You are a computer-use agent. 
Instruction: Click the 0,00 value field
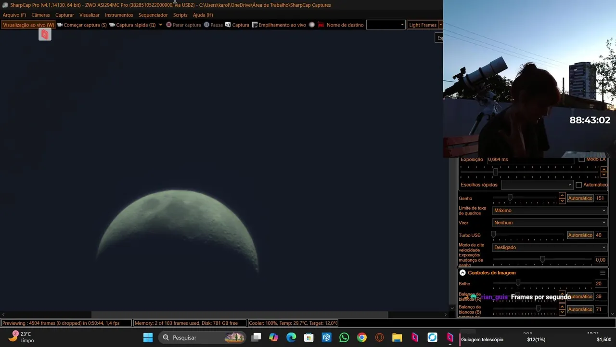pos(601,260)
